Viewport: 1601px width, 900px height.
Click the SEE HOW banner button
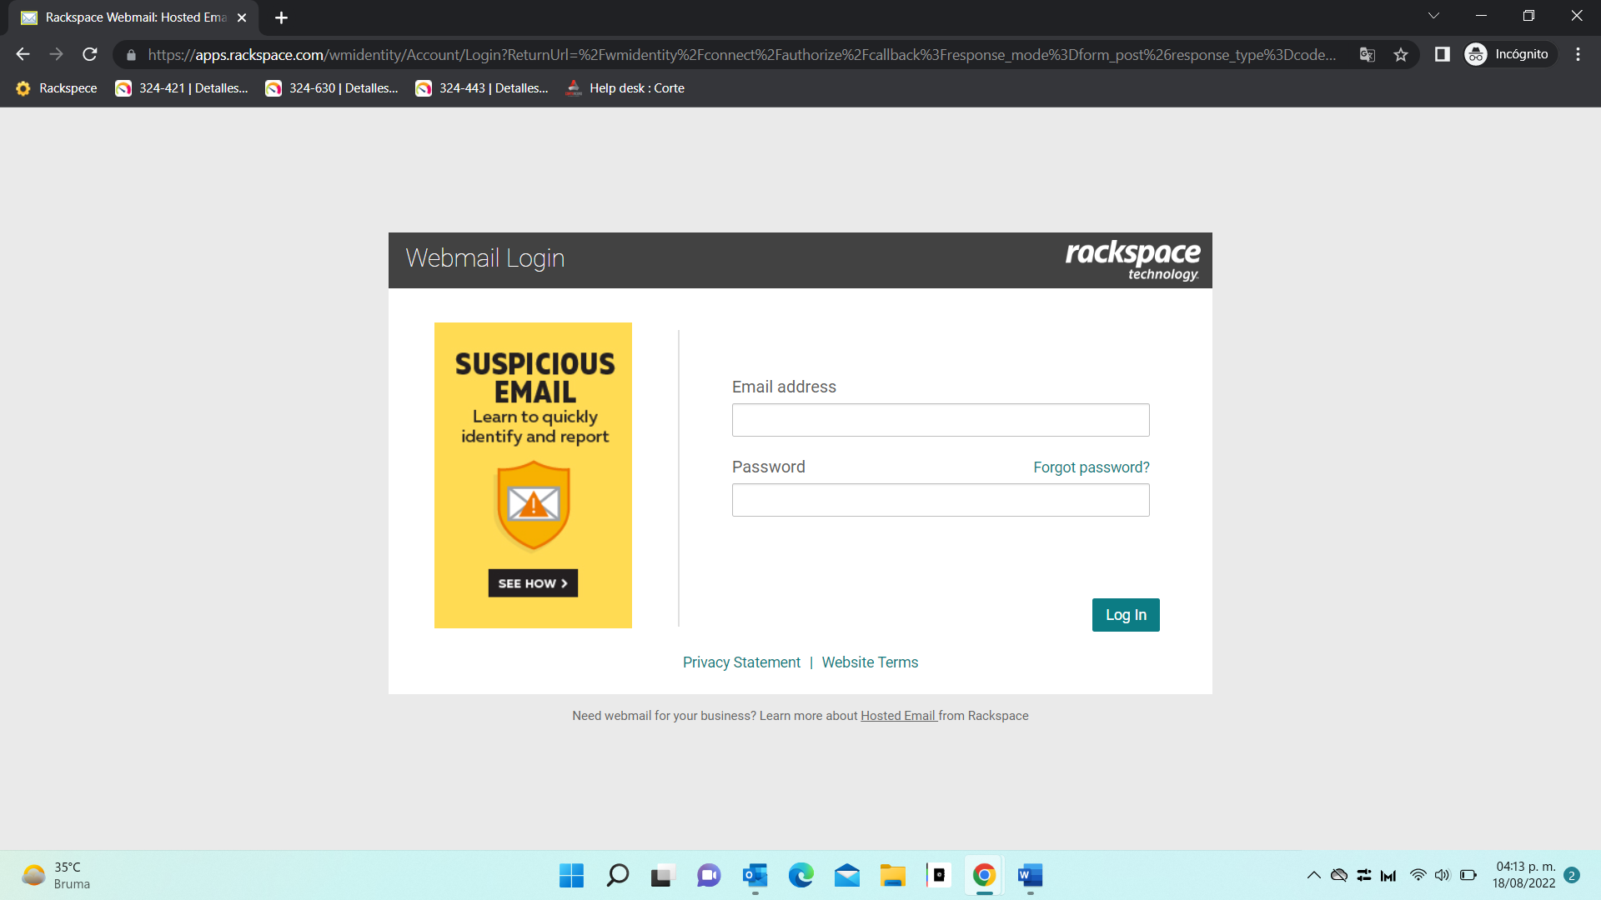[x=533, y=583]
